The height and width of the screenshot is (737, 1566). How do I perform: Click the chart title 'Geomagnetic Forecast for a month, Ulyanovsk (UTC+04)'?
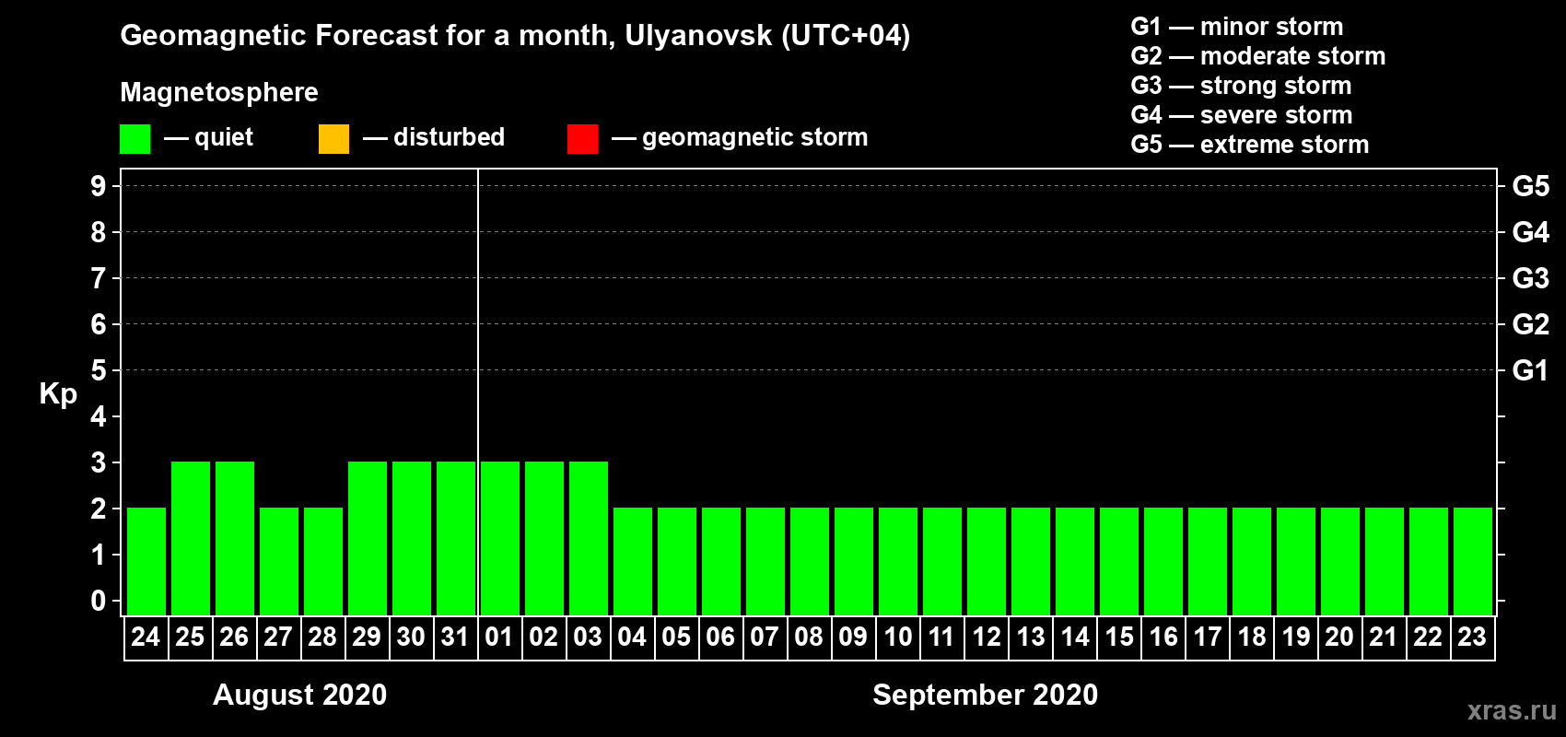coord(515,36)
